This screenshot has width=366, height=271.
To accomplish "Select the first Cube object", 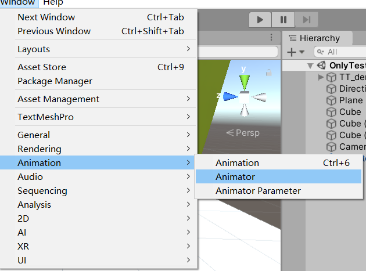I will point(350,112).
